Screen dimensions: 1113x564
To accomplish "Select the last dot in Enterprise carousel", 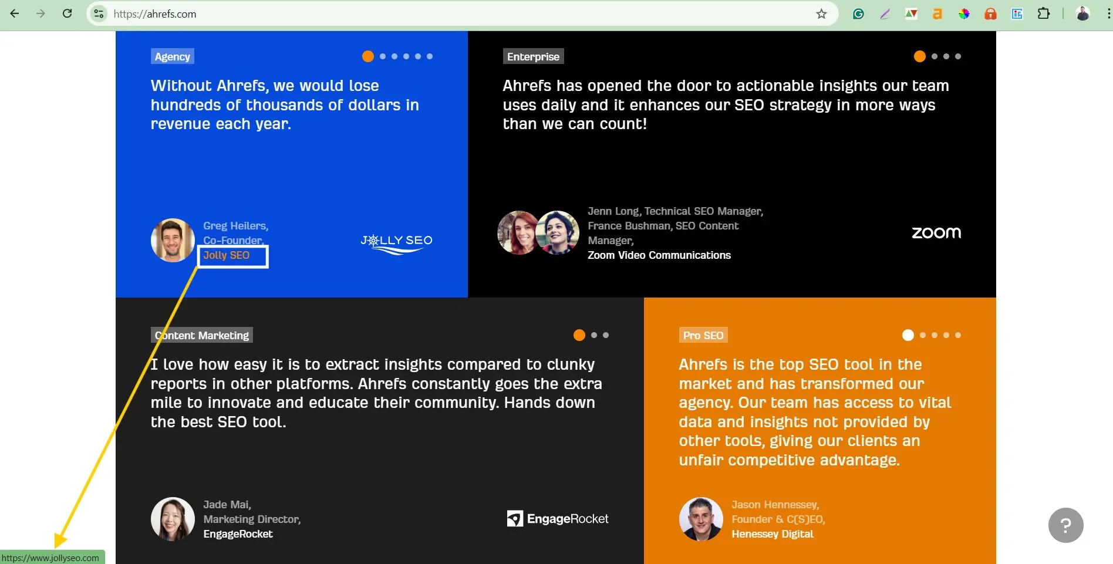I will coord(958,56).
